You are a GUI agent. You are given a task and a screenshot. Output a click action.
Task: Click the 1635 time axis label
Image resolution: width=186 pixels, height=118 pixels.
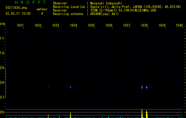[91, 25]
